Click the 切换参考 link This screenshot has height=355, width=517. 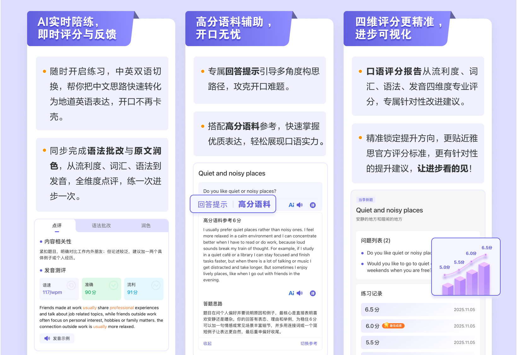309,344
